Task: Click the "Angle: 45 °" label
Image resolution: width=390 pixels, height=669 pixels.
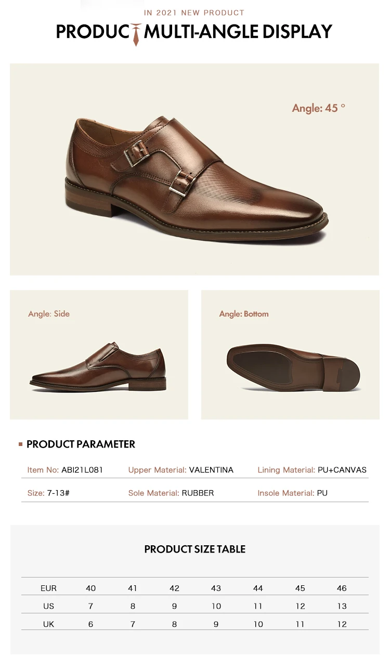Action: [319, 108]
